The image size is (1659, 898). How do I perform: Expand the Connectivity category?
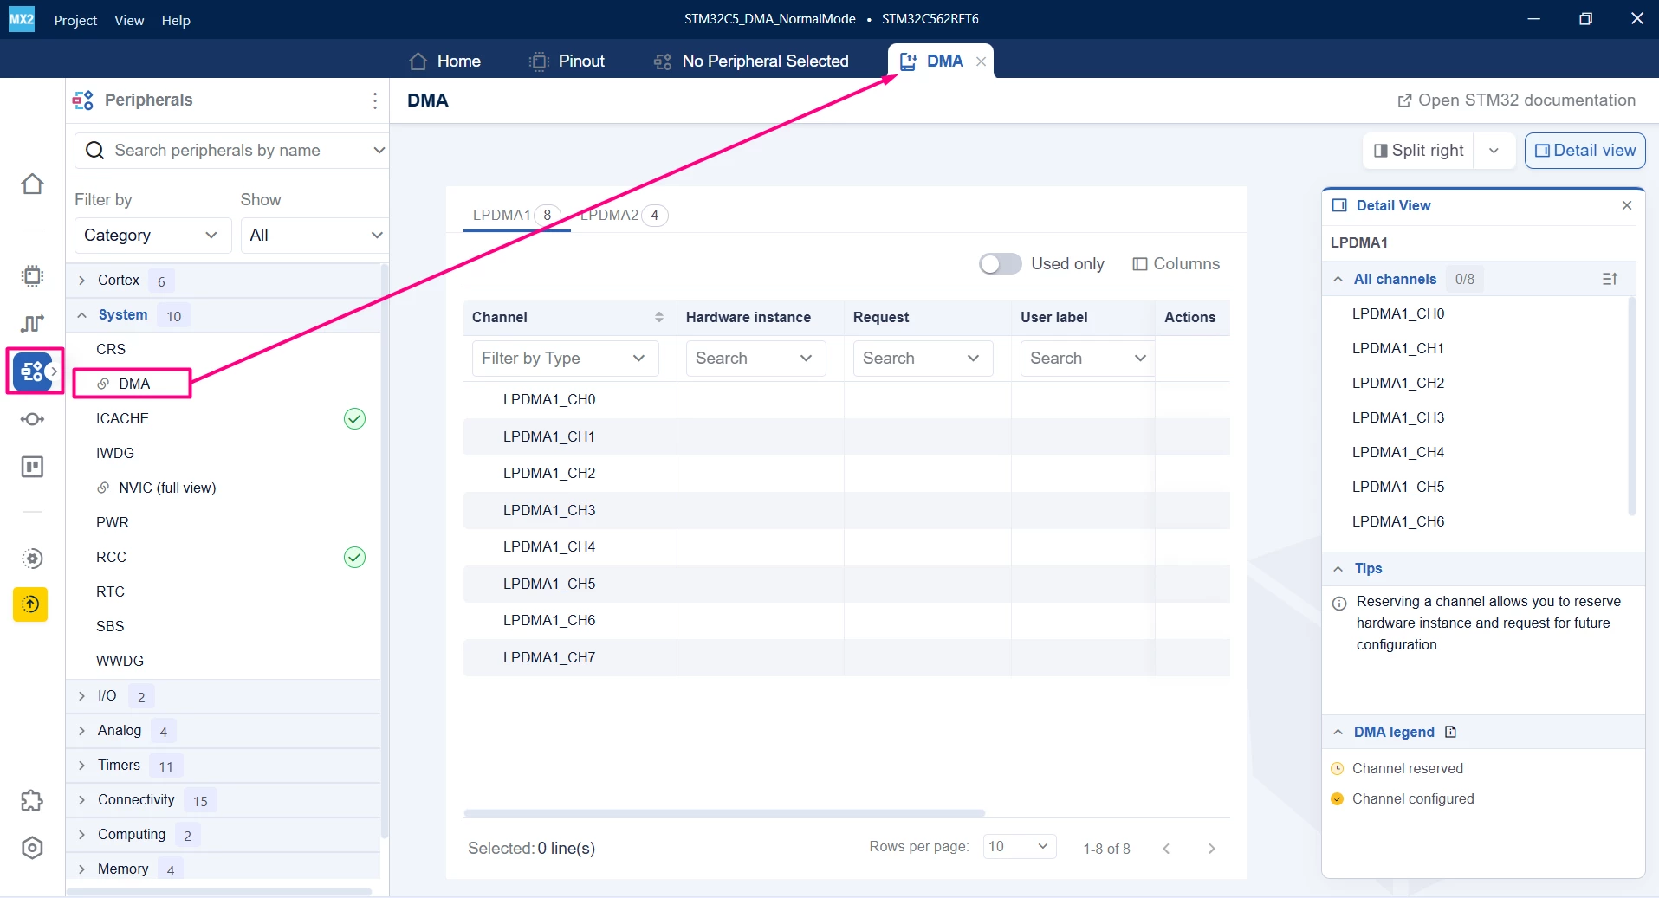pyautogui.click(x=82, y=800)
